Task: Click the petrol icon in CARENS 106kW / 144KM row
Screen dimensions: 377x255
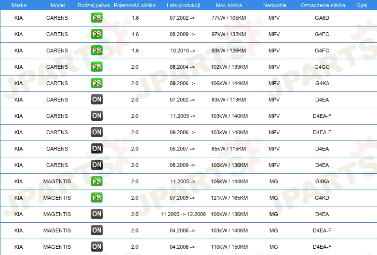Action: [96, 83]
